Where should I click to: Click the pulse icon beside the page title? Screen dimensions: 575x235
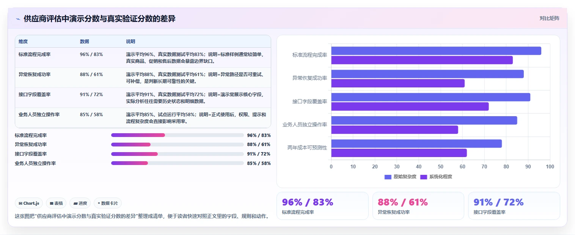[x=18, y=19]
